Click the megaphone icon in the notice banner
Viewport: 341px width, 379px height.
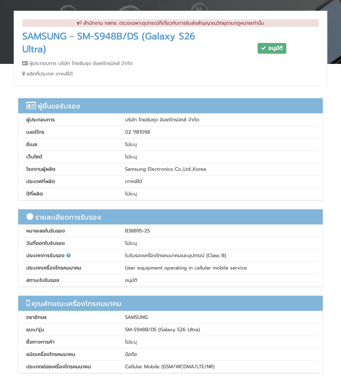pyautogui.click(x=79, y=23)
